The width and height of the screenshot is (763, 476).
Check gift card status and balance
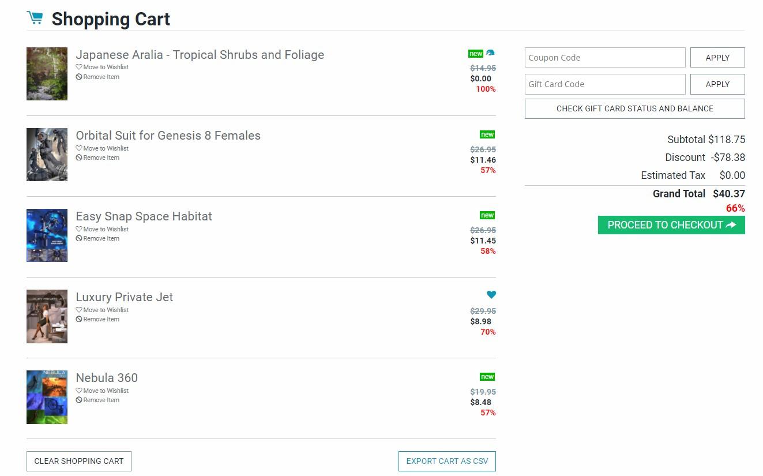tap(634, 108)
